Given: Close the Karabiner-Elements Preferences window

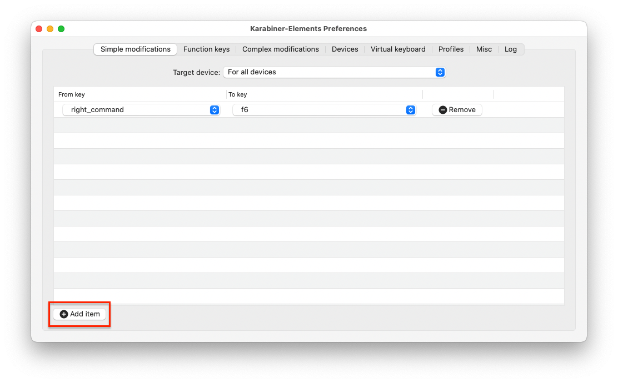Looking at the screenshot, I should (39, 29).
